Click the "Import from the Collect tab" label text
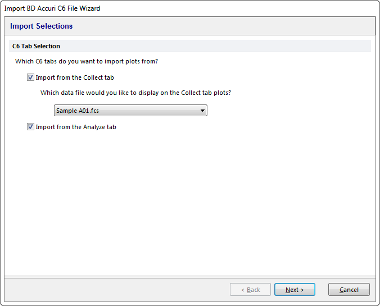Image resolution: width=380 pixels, height=306 pixels. pyautogui.click(x=75, y=77)
